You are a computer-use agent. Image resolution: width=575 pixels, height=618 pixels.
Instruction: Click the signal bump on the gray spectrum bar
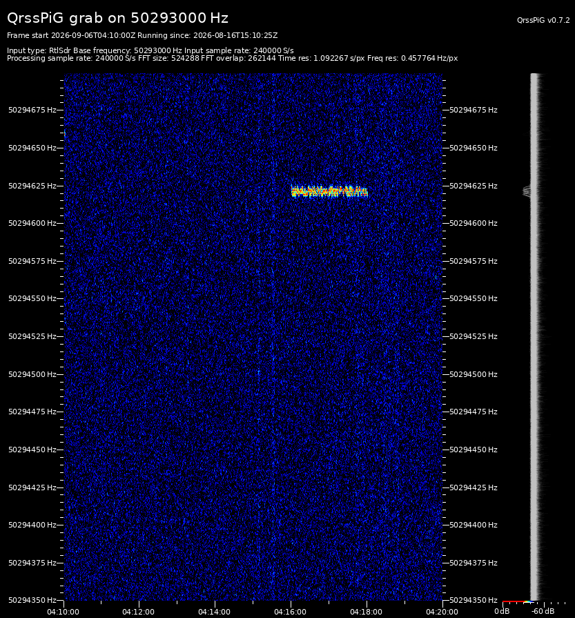527,191
